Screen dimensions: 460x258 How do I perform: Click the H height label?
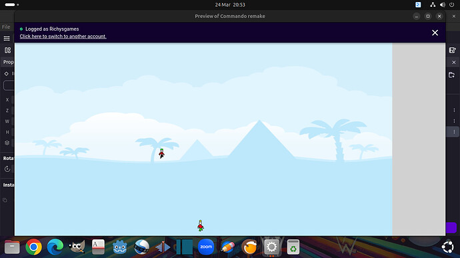pyautogui.click(x=7, y=132)
